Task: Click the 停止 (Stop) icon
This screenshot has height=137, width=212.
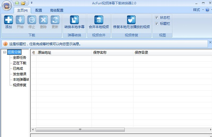Action: tap(31, 20)
